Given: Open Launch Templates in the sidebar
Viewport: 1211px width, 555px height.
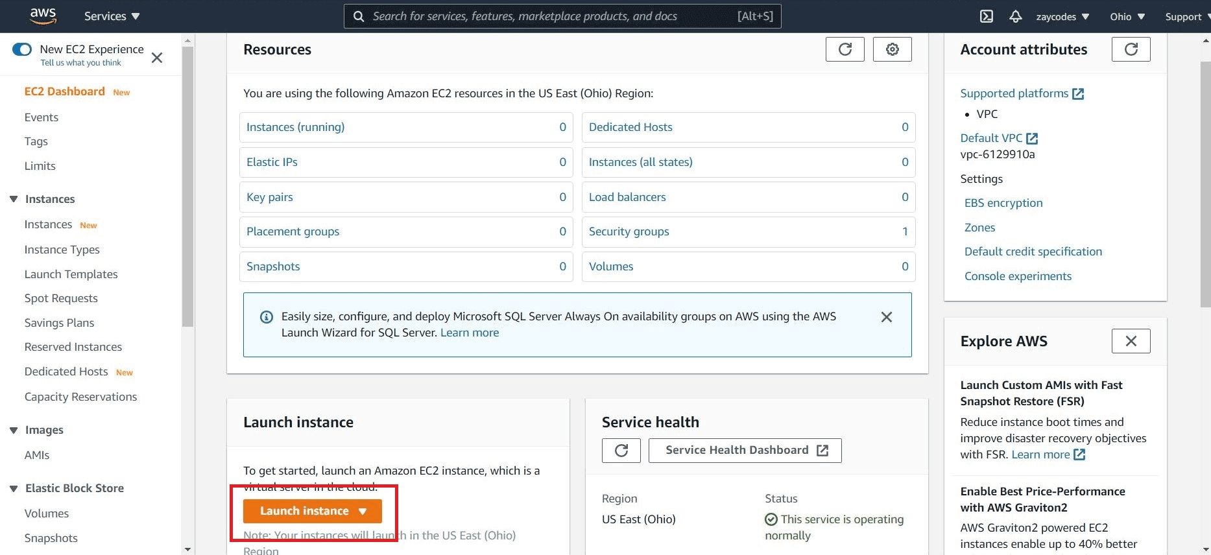Looking at the screenshot, I should coord(71,274).
